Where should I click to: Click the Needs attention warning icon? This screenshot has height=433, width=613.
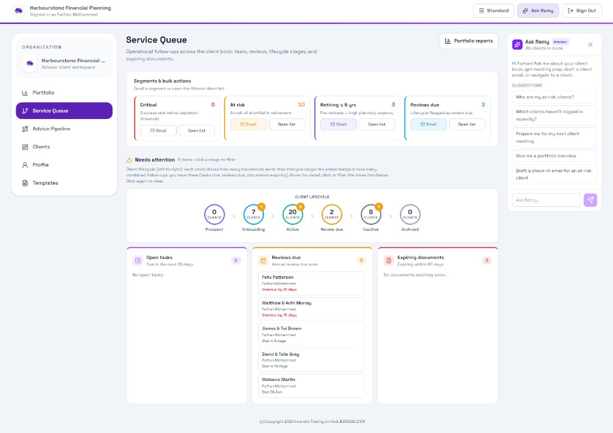(129, 160)
